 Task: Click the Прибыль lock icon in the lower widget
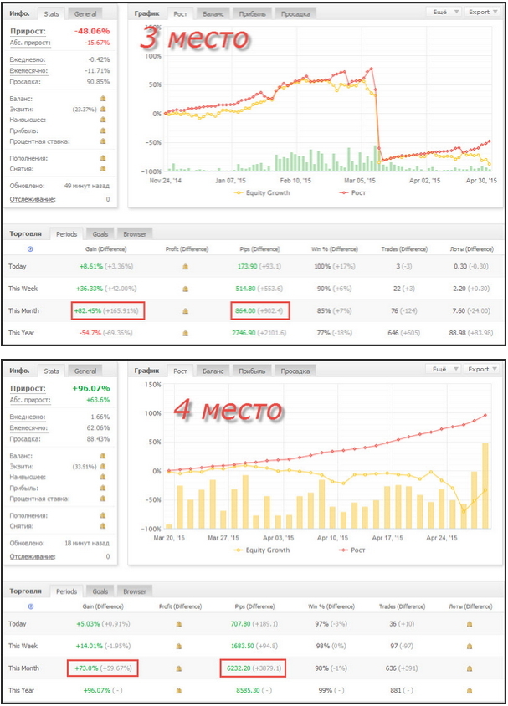click(103, 488)
